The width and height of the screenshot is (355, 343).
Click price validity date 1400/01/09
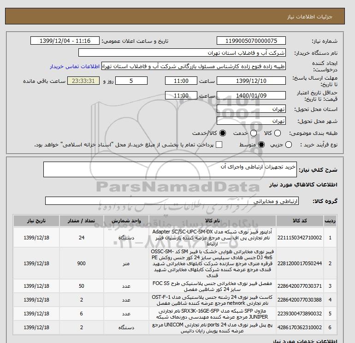pyautogui.click(x=251, y=95)
